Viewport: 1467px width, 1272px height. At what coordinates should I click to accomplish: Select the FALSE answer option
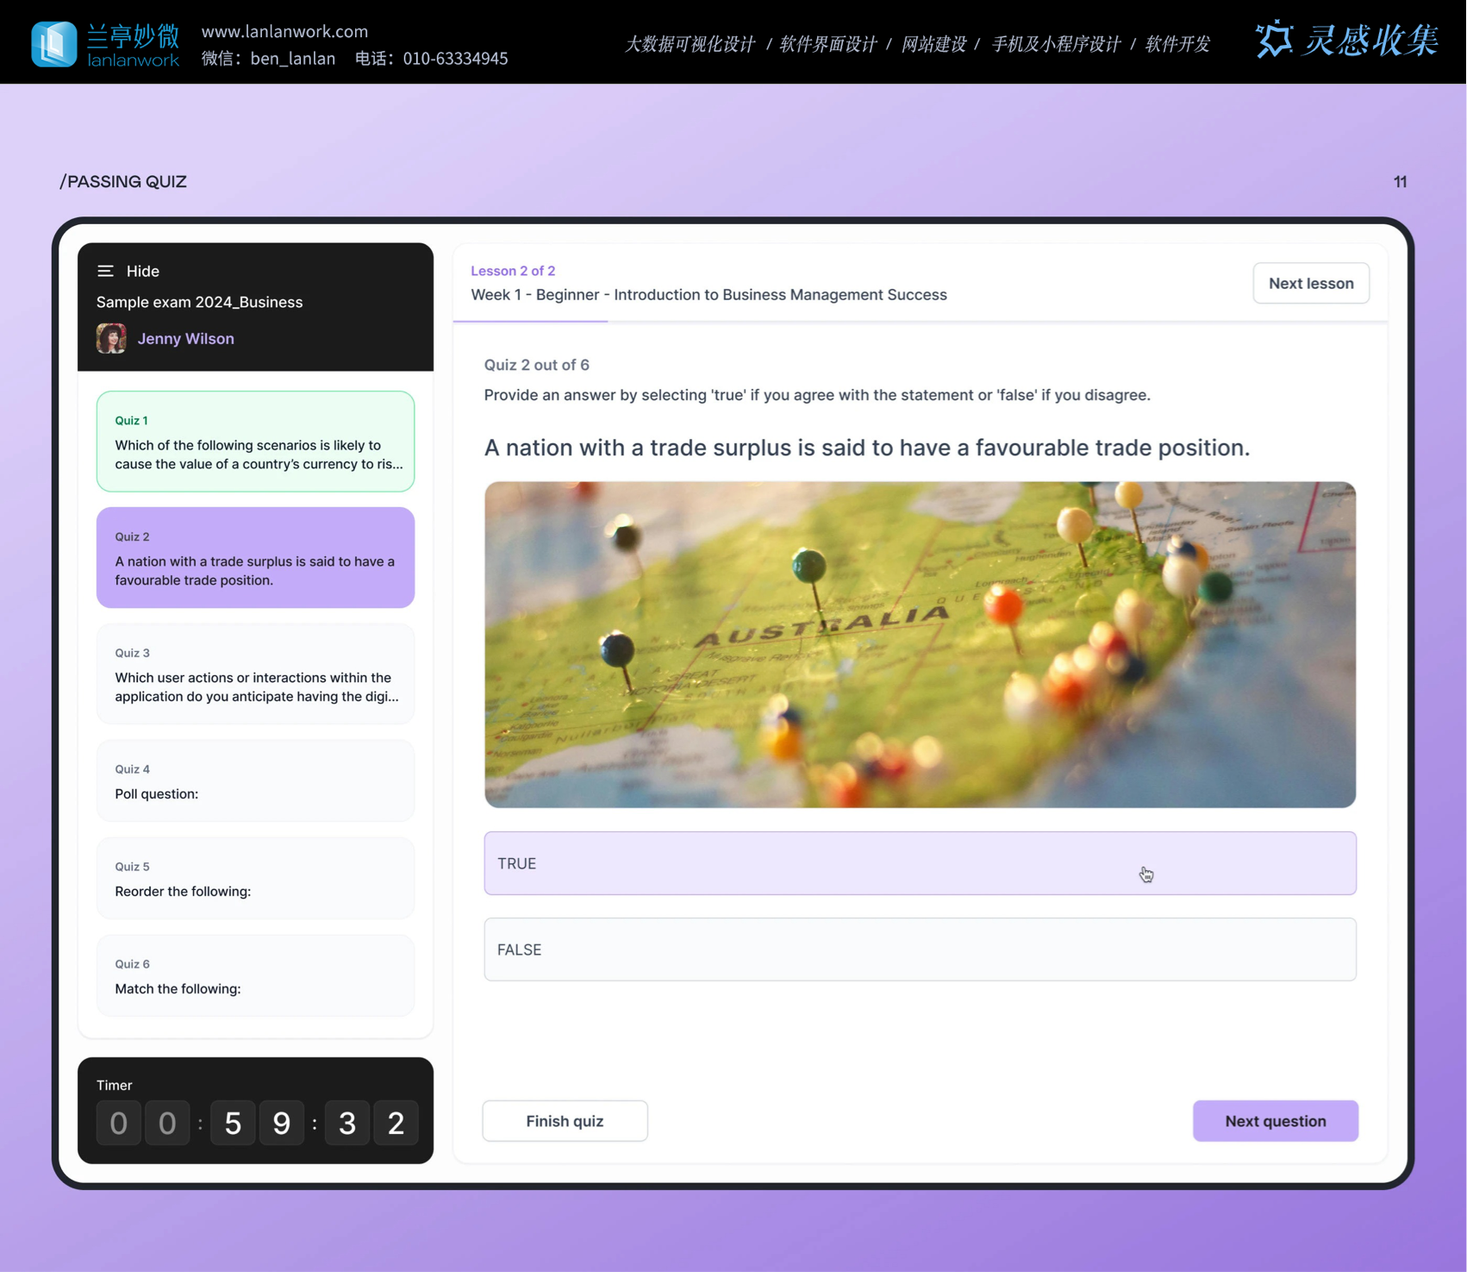tap(919, 949)
